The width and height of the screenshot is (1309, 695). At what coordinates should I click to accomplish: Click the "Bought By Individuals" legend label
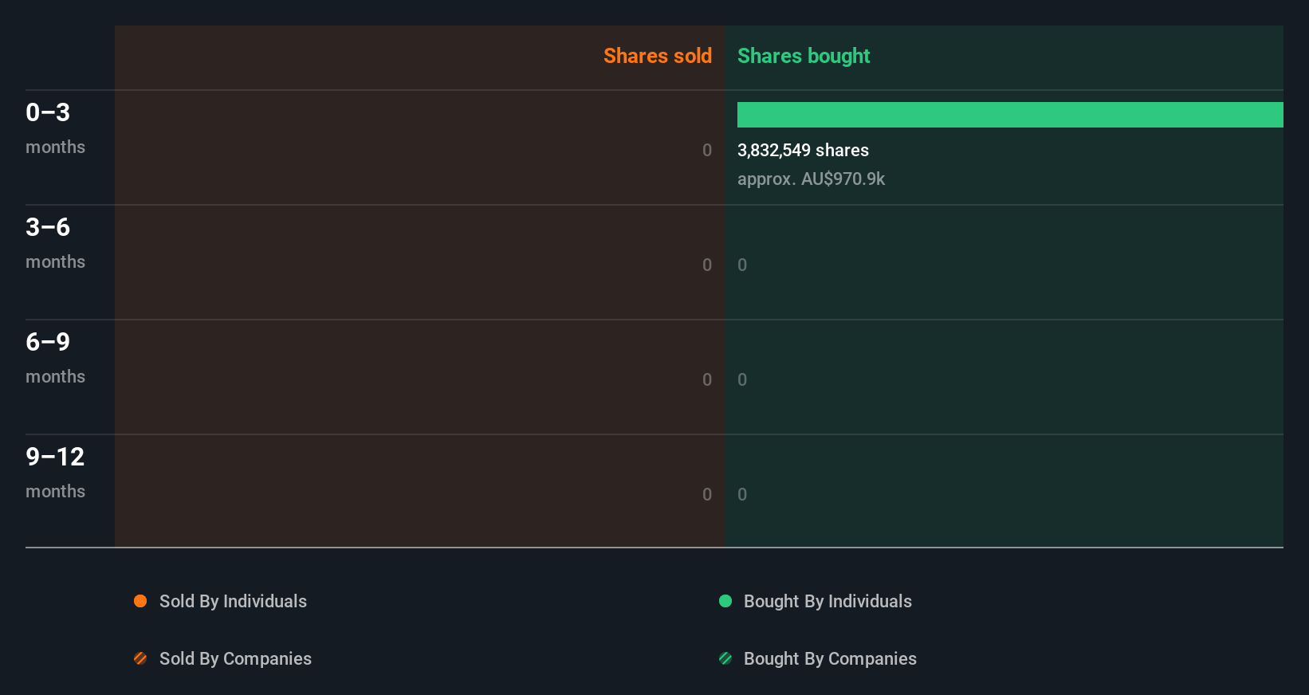pyautogui.click(x=827, y=601)
